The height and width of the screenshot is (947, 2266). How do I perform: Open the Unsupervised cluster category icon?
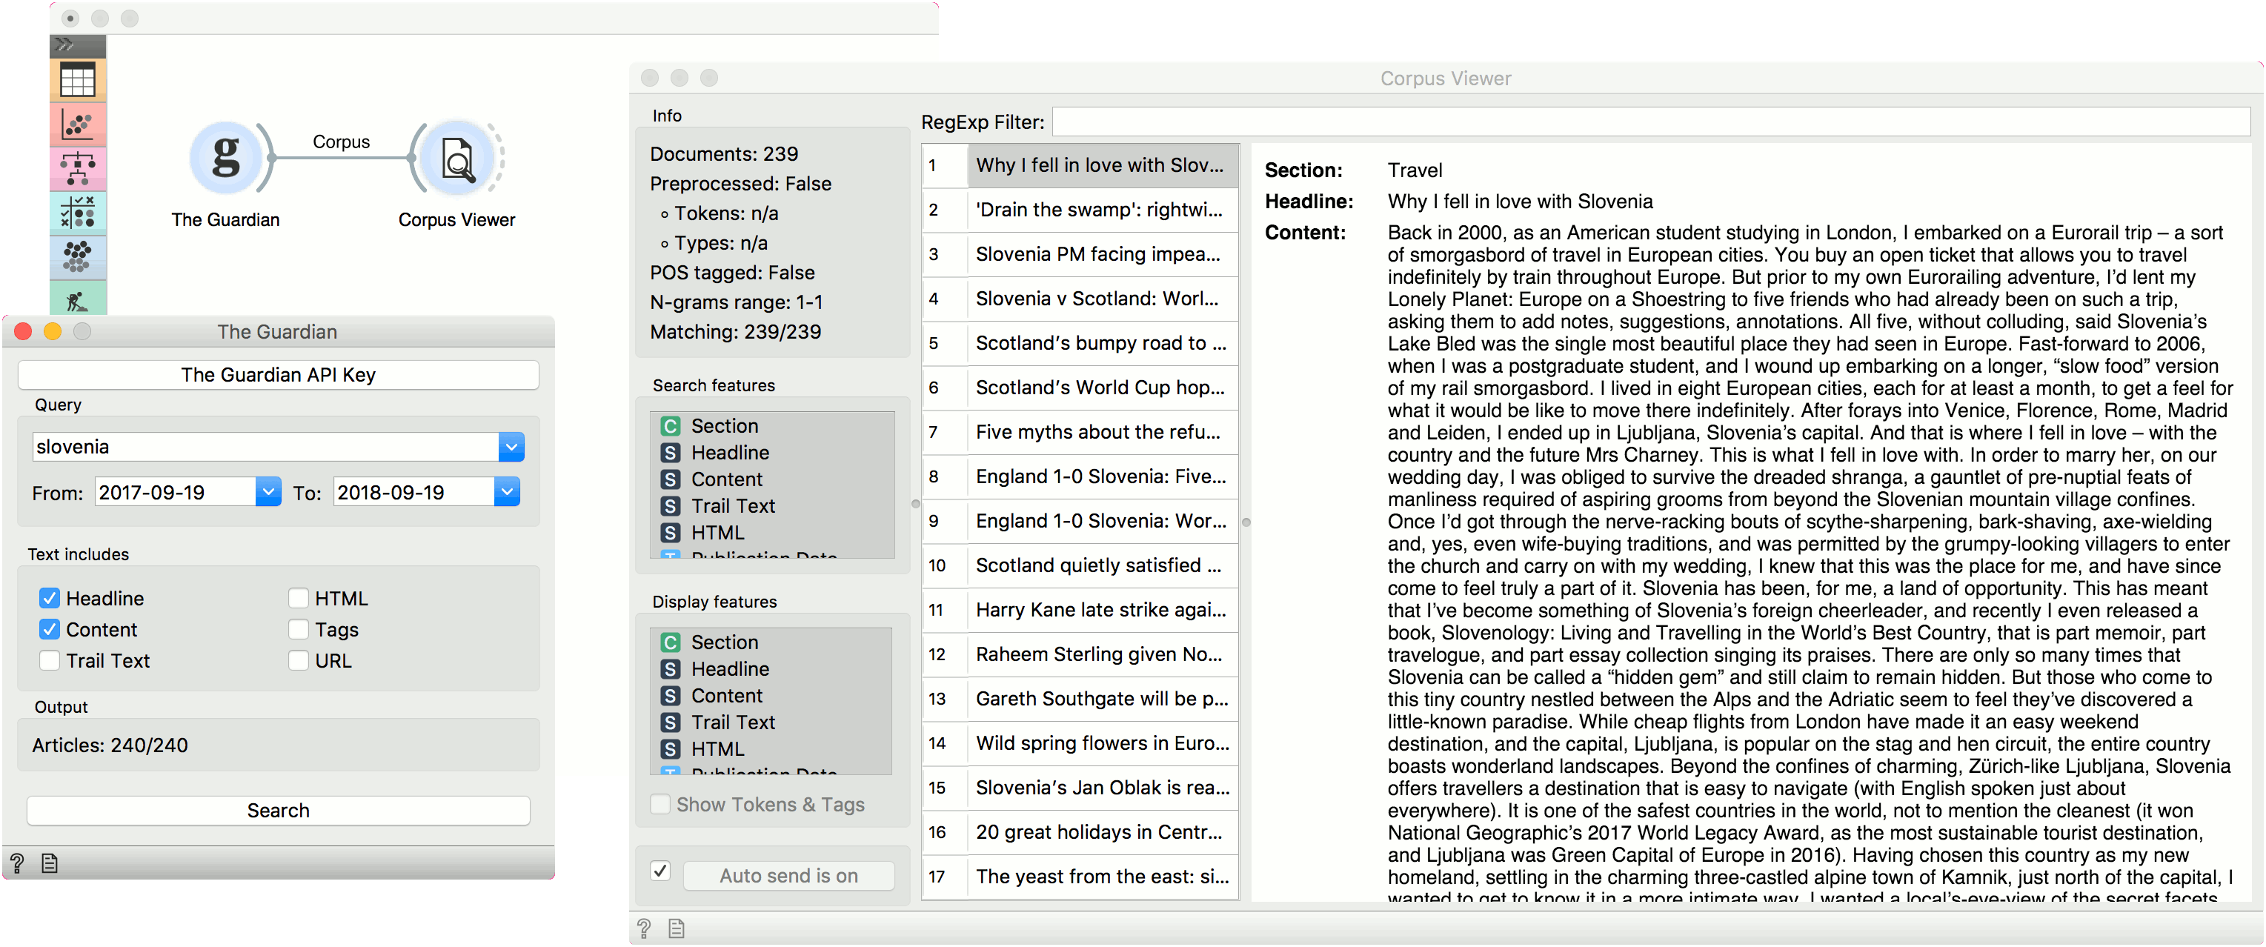click(77, 256)
